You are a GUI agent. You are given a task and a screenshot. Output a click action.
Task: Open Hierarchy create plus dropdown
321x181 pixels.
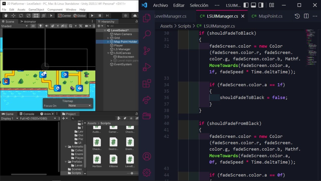100,26
